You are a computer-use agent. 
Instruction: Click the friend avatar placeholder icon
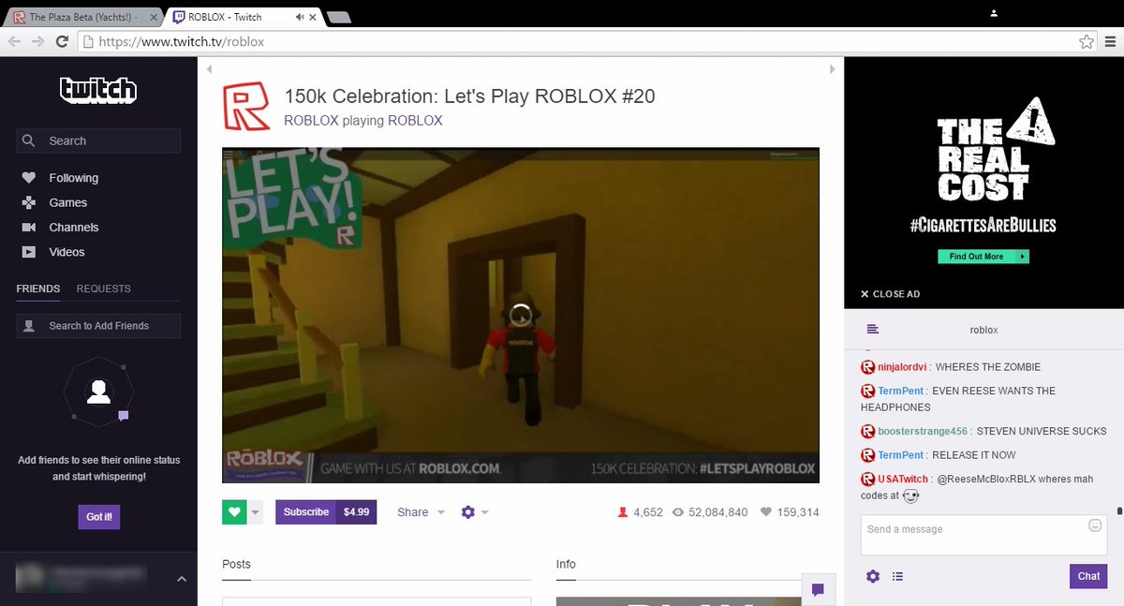coord(98,392)
